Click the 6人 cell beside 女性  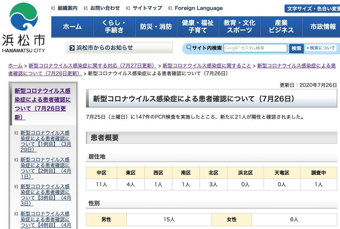click(x=294, y=219)
